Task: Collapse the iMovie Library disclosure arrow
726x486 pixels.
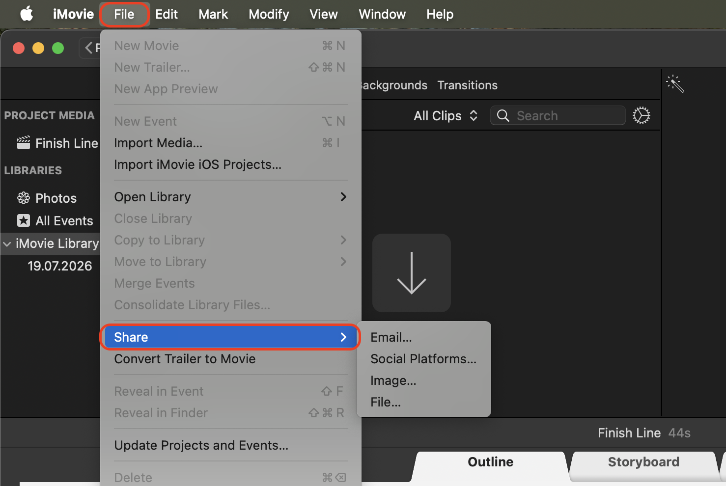Action: click(x=7, y=244)
